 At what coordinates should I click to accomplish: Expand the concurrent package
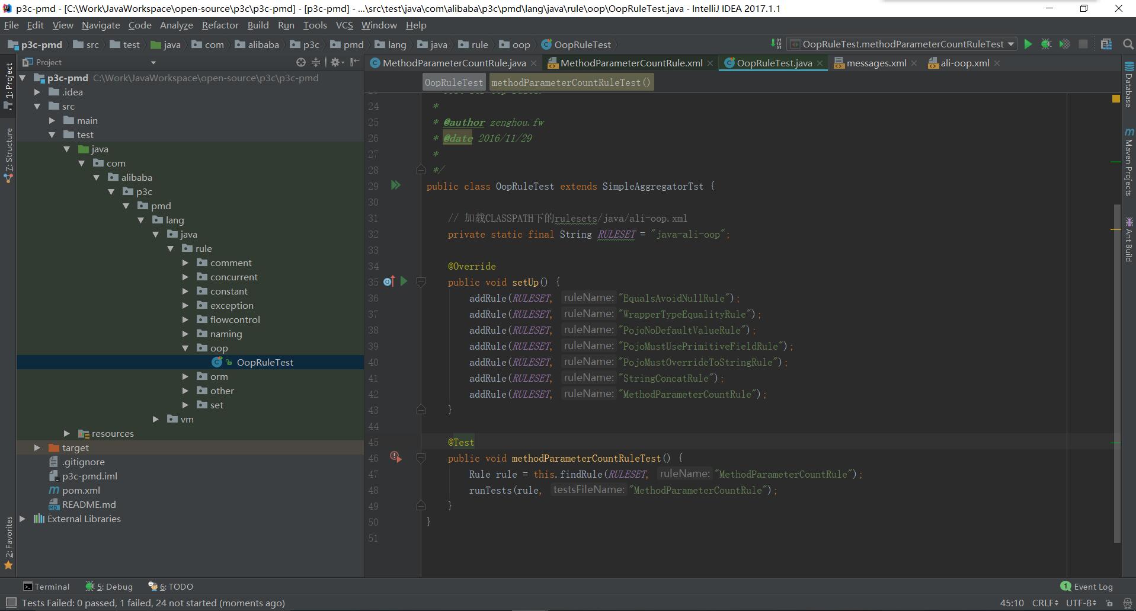[x=185, y=277]
